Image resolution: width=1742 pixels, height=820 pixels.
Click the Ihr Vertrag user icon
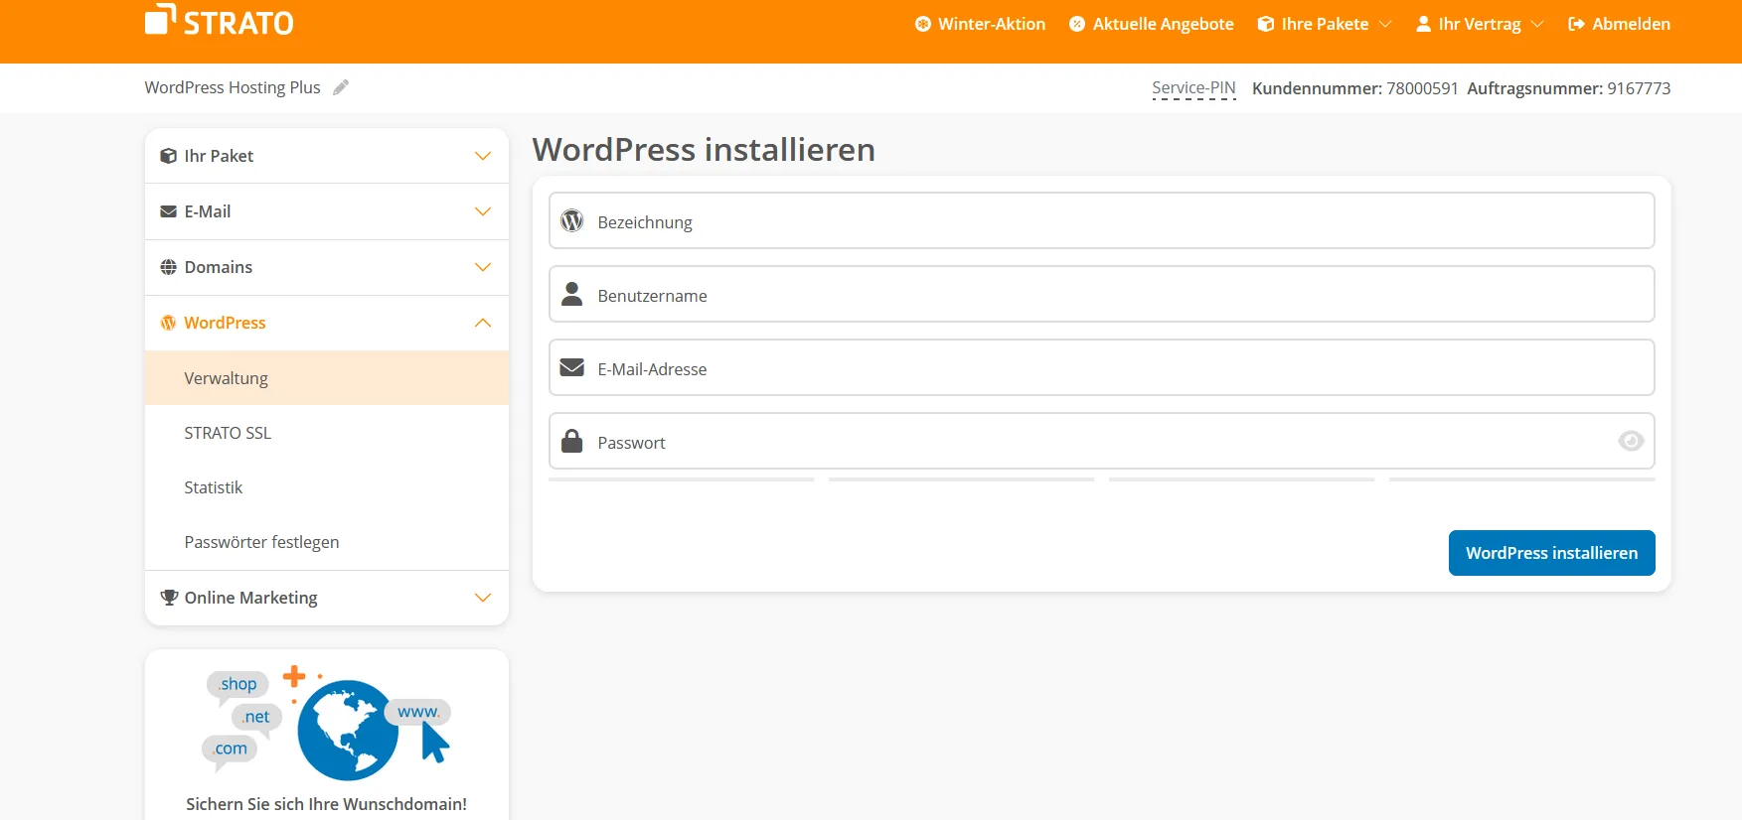point(1423,24)
